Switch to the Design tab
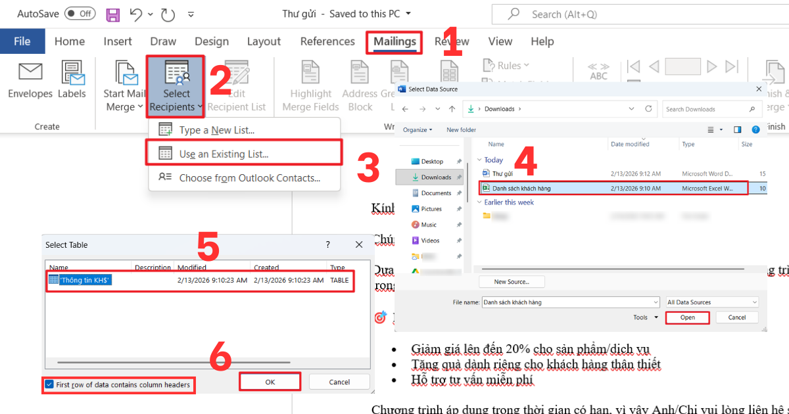Viewport: 789px width, 414px height. [x=212, y=41]
